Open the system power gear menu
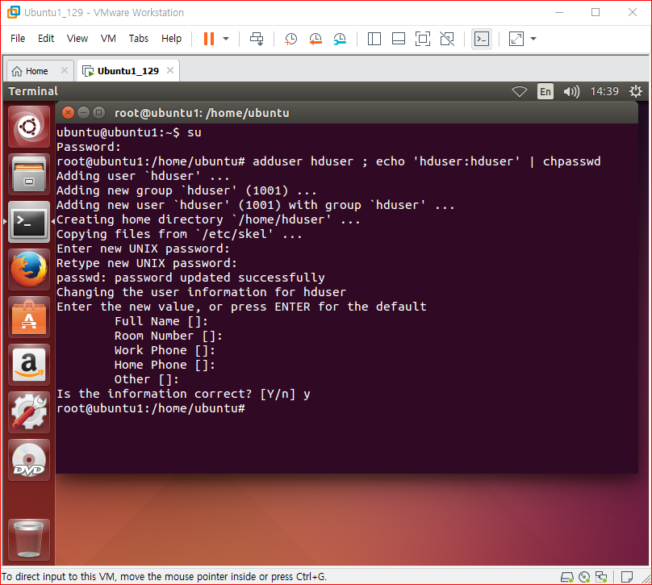 635,91
